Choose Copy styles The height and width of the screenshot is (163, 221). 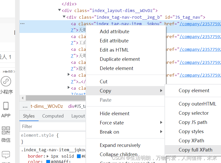click(191, 131)
